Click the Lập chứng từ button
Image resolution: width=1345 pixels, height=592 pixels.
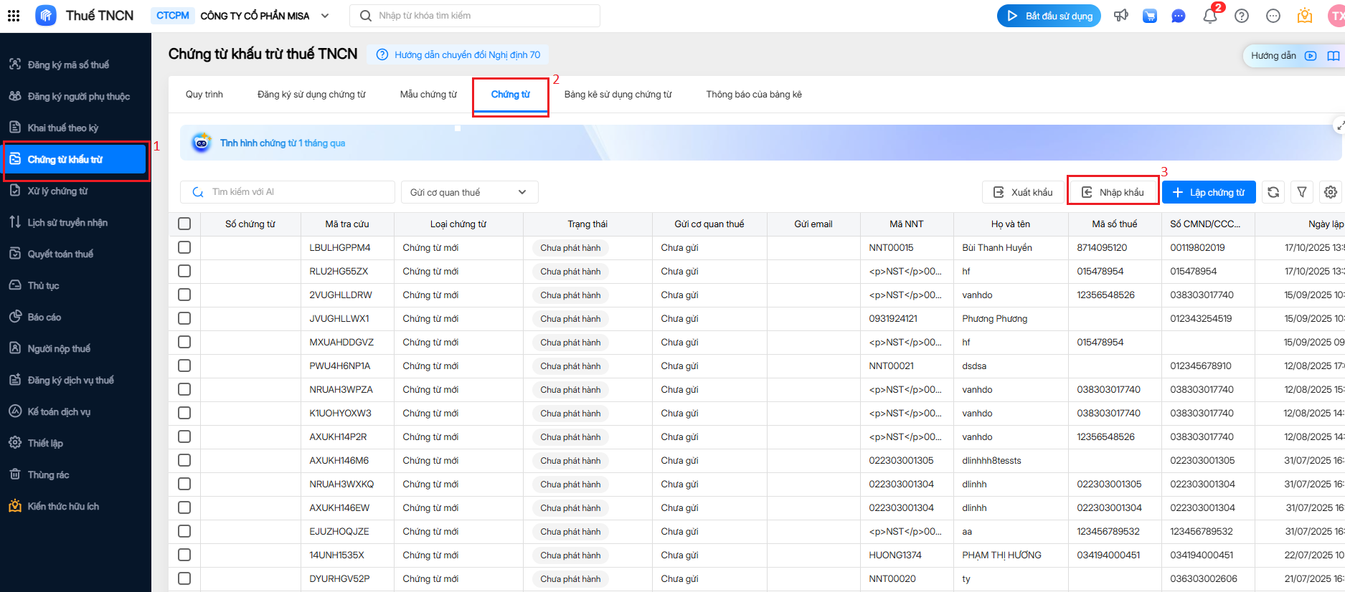1209,192
